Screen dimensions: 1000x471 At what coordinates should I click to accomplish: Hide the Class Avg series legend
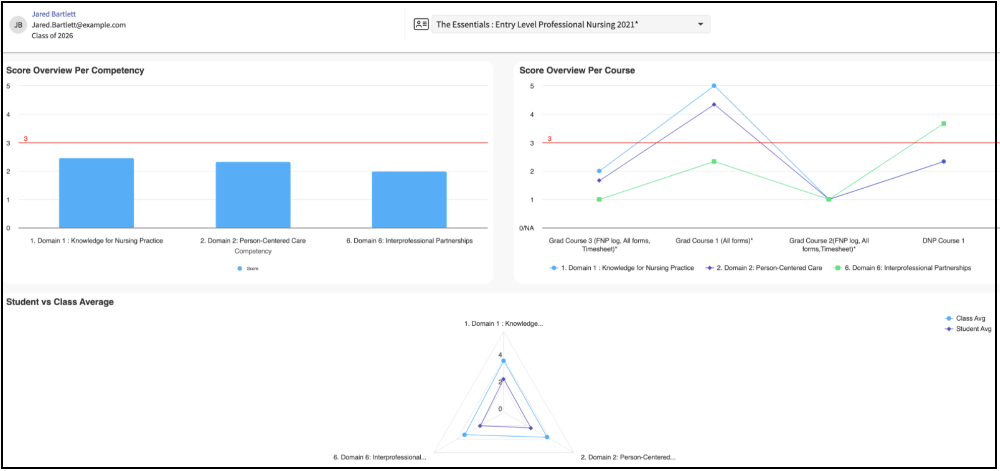click(x=965, y=318)
